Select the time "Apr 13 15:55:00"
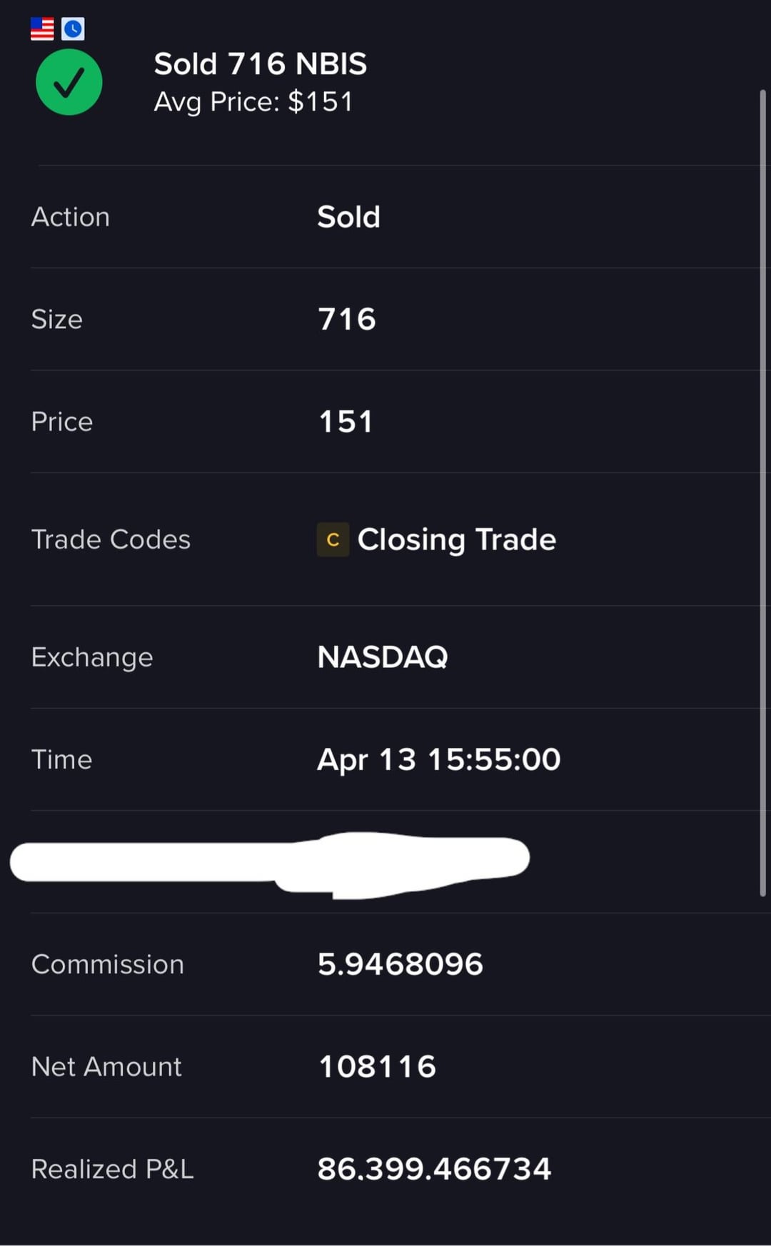The image size is (771, 1246). (438, 759)
